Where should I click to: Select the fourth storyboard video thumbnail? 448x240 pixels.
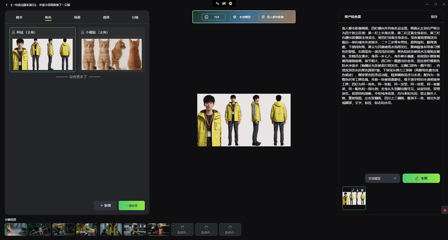(87, 229)
